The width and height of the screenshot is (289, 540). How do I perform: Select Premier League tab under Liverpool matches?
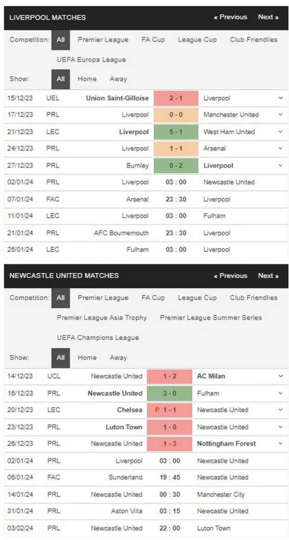[103, 40]
